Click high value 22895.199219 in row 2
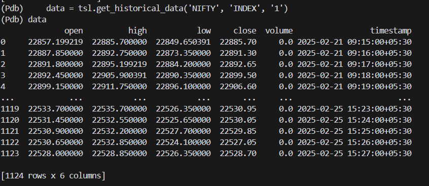The width and height of the screenshot is (429, 186). tap(119, 64)
